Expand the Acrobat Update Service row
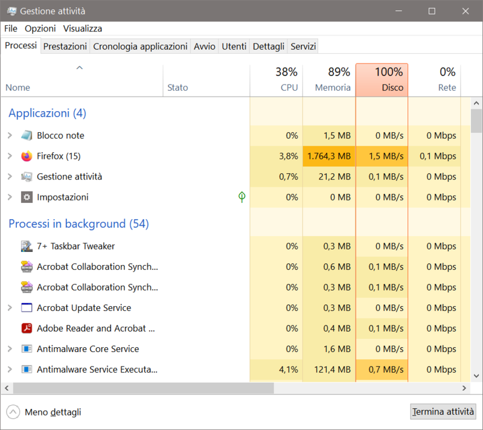Image resolution: width=483 pixels, height=430 pixels. click(x=10, y=308)
